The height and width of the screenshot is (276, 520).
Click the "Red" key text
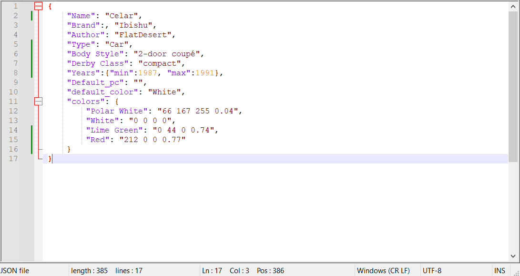98,140
